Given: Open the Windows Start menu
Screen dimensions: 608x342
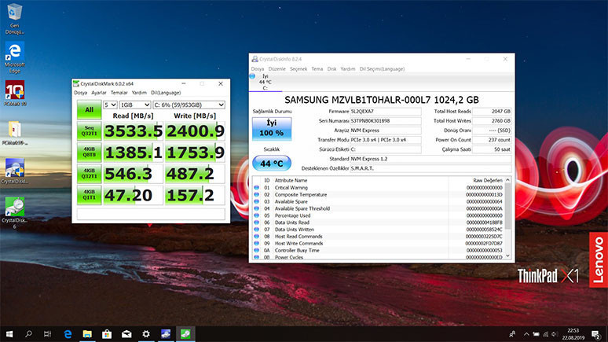Looking at the screenshot, I should click(9, 334).
